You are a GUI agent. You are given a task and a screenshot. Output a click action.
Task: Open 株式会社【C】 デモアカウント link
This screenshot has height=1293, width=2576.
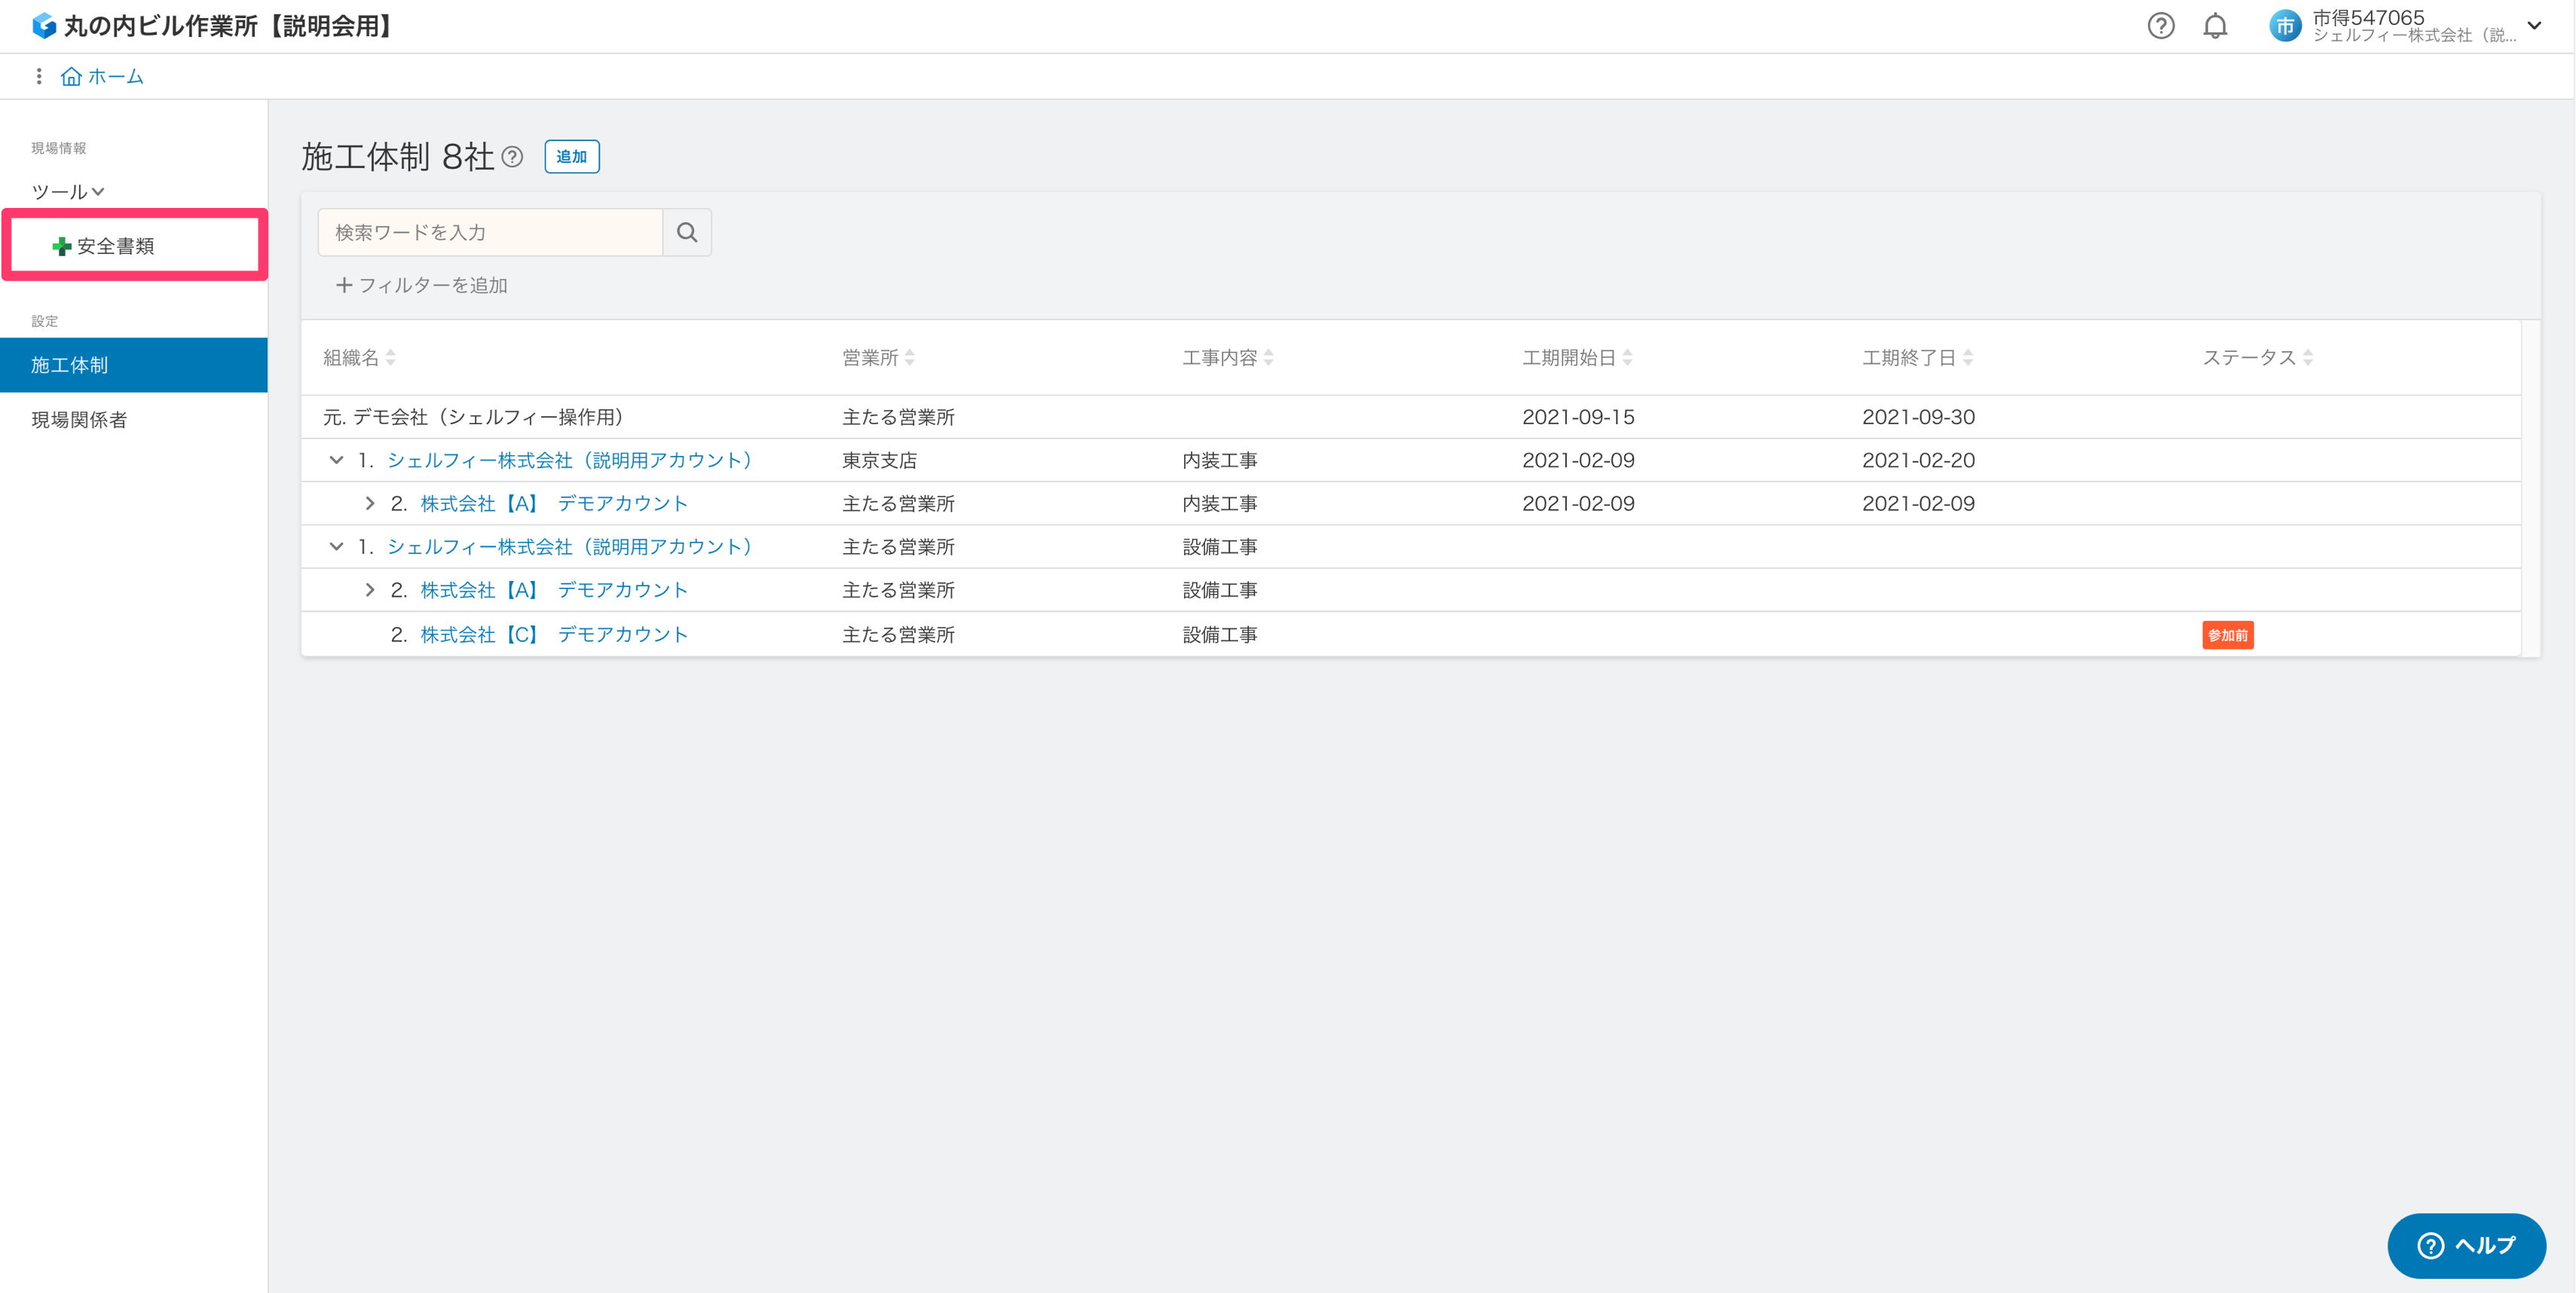tap(553, 635)
